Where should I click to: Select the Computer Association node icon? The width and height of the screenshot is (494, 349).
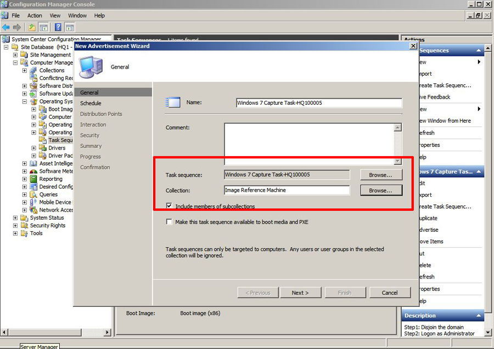pos(43,117)
